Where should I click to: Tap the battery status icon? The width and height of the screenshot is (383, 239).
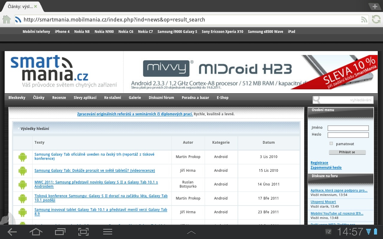[x=376, y=232]
